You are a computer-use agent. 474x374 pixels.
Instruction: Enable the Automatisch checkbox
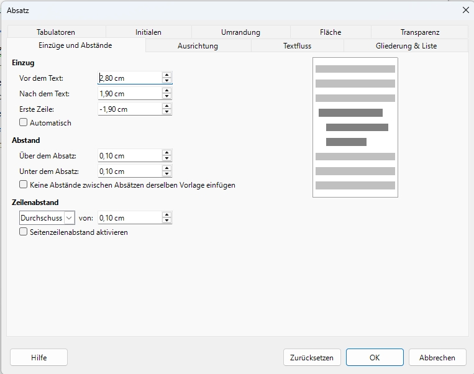[x=24, y=123]
